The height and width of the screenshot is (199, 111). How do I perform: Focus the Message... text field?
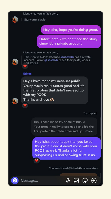[42, 180]
